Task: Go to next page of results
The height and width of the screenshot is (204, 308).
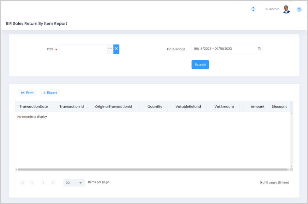Action: tap(43, 183)
